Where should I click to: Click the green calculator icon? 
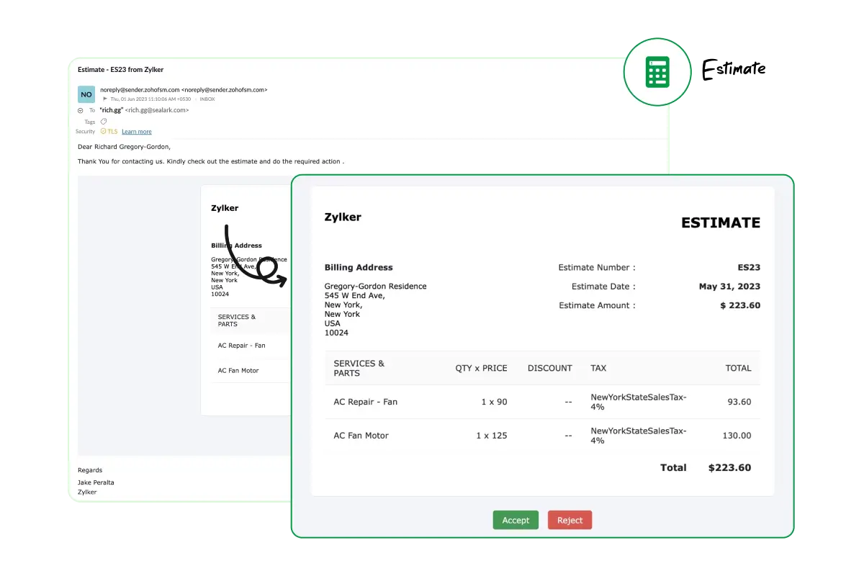(x=657, y=72)
